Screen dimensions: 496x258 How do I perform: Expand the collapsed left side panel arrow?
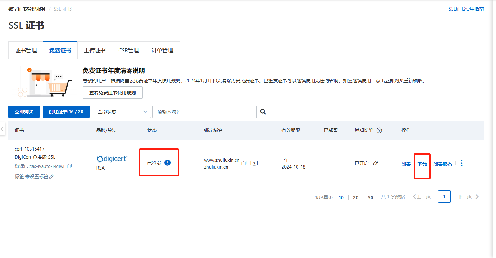tap(2, 129)
